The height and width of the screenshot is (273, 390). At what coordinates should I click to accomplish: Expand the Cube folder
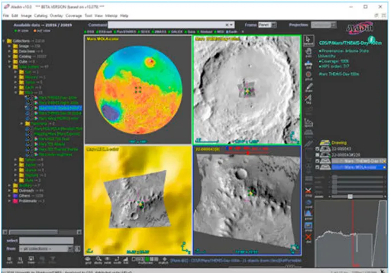point(10,61)
